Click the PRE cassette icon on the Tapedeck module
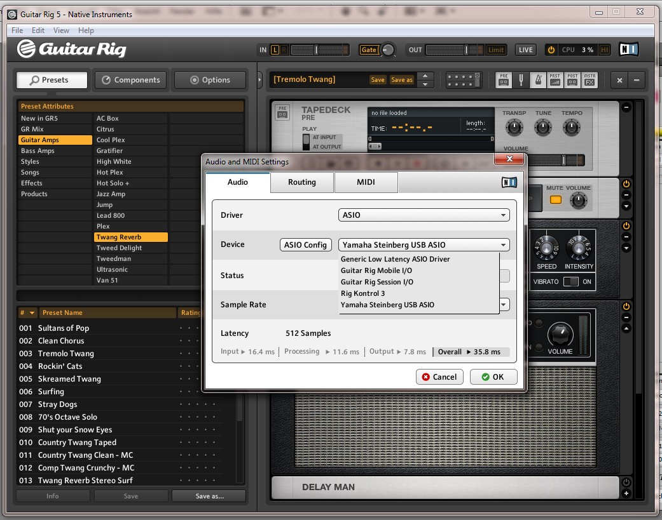662x520 pixels. tap(282, 112)
